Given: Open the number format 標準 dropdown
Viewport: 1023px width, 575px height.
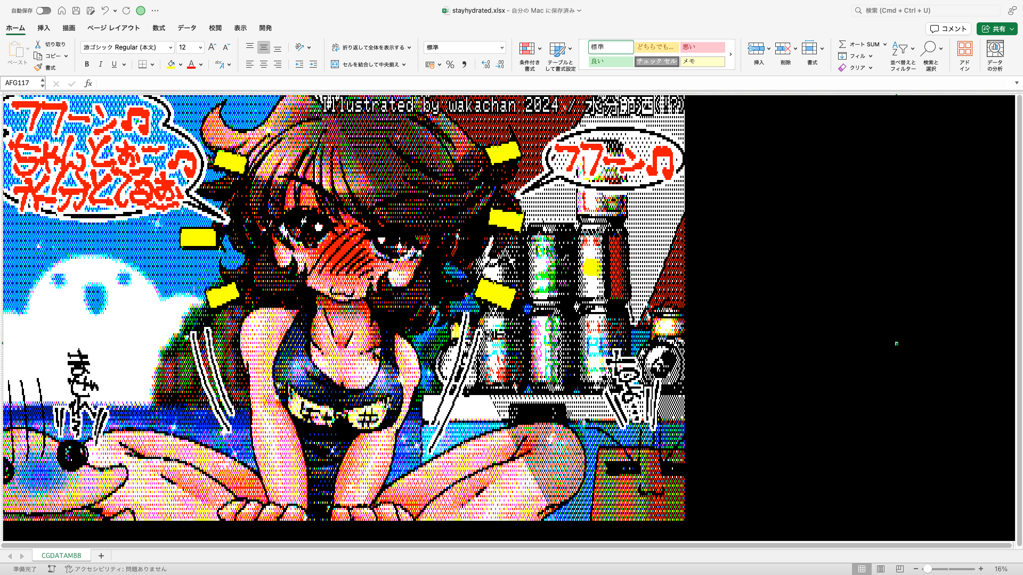Looking at the screenshot, I should click(x=465, y=47).
